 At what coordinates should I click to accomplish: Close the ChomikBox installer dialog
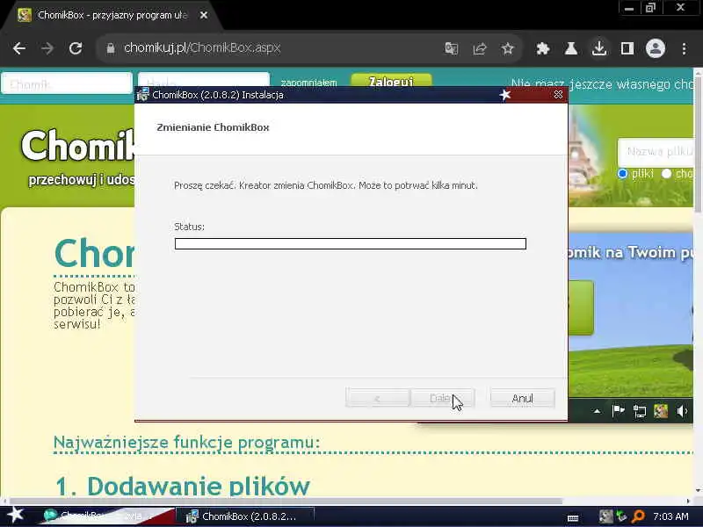[x=558, y=95]
